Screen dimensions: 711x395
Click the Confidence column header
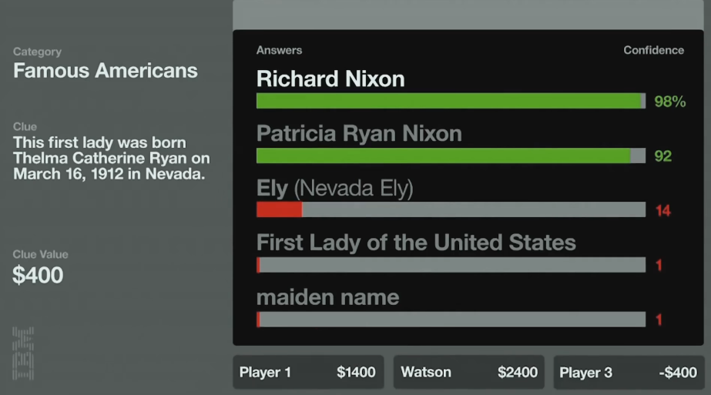point(653,50)
